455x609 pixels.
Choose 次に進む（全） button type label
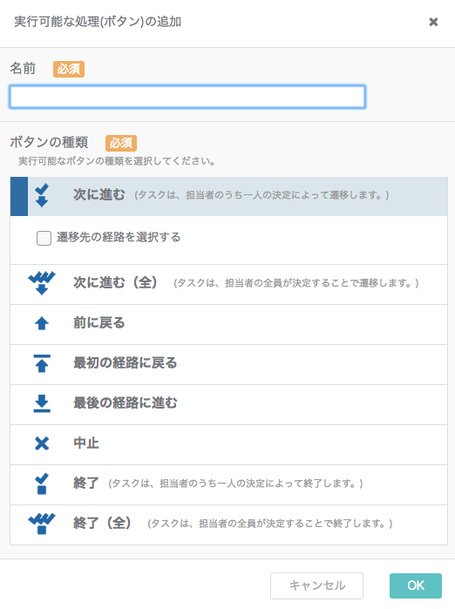tap(115, 282)
